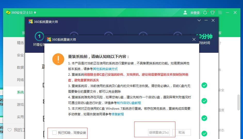Open the 制作启动U盘教程 link

(x=129, y=103)
